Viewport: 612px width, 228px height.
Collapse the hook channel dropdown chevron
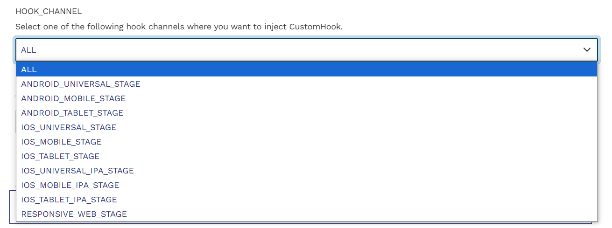(x=587, y=50)
